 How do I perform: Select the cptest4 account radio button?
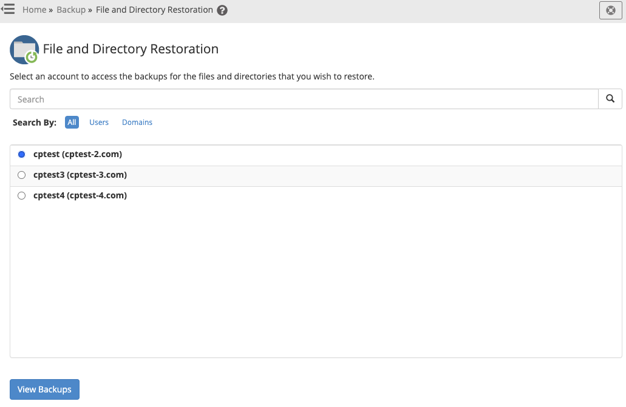(x=22, y=195)
